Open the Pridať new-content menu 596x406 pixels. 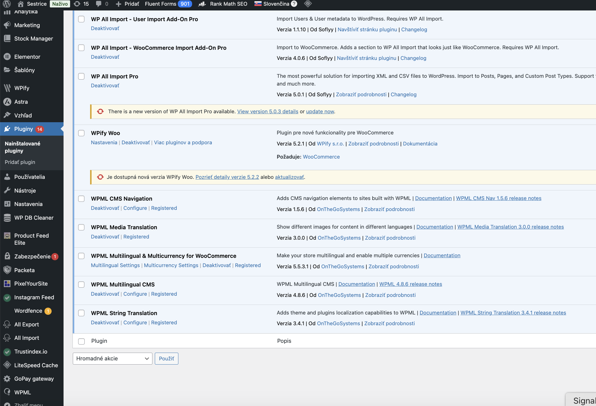127,4
